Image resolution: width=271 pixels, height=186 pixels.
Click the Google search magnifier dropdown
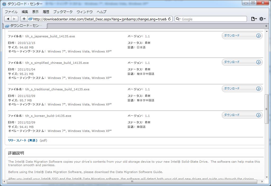click(x=178, y=19)
